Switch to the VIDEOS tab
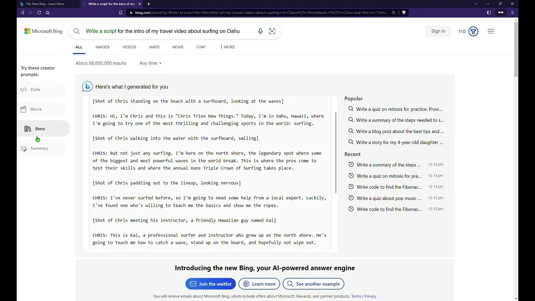 tap(129, 47)
